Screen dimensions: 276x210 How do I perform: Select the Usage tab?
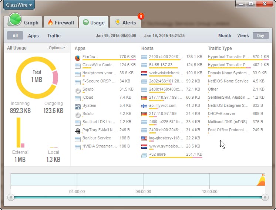[94, 22]
